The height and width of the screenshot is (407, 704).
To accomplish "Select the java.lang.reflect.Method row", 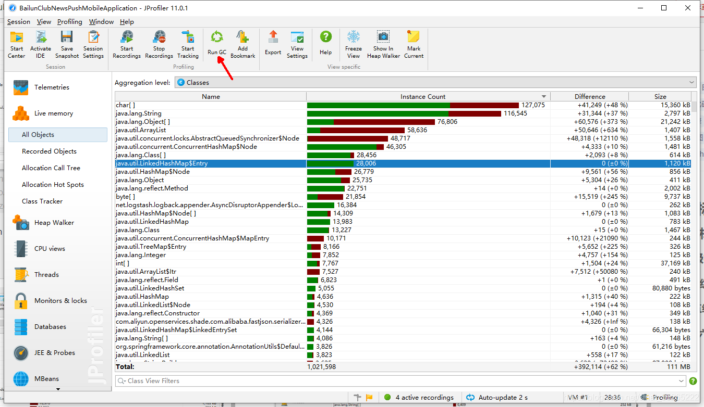I will coord(403,188).
